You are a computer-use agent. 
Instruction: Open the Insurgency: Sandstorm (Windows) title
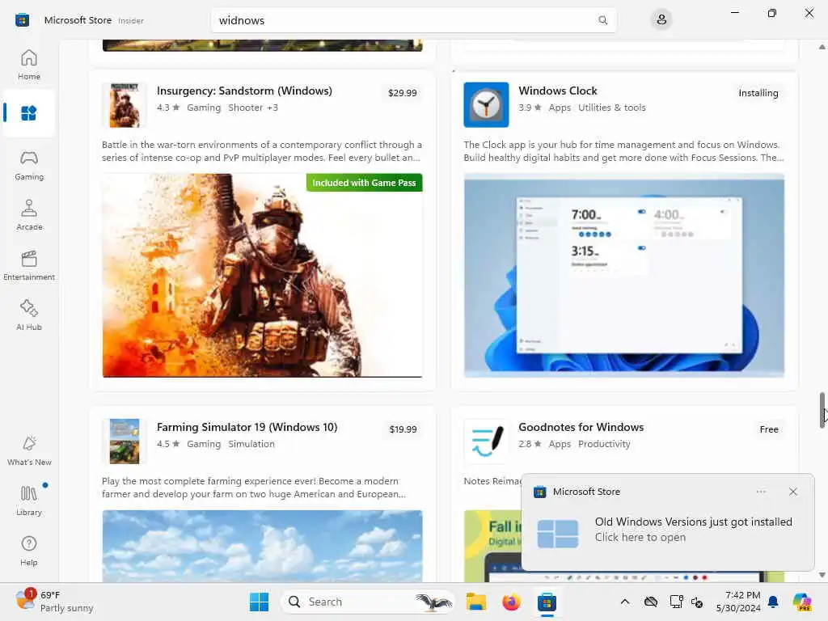coord(244,91)
